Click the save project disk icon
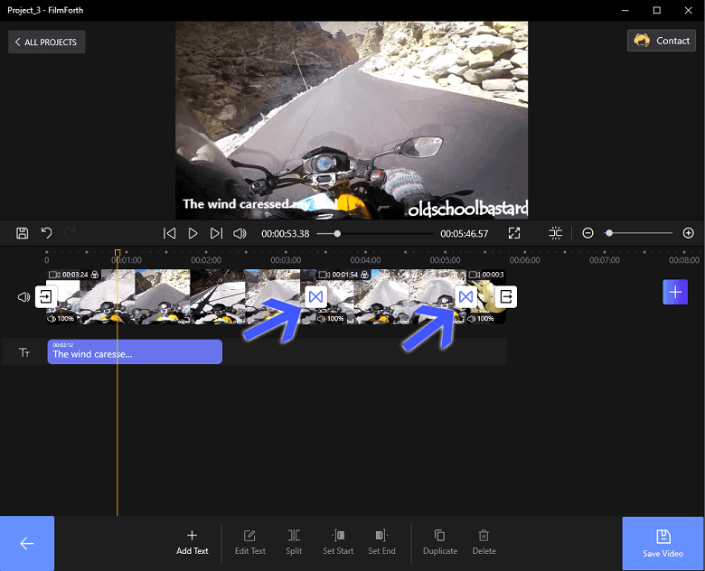 [22, 233]
